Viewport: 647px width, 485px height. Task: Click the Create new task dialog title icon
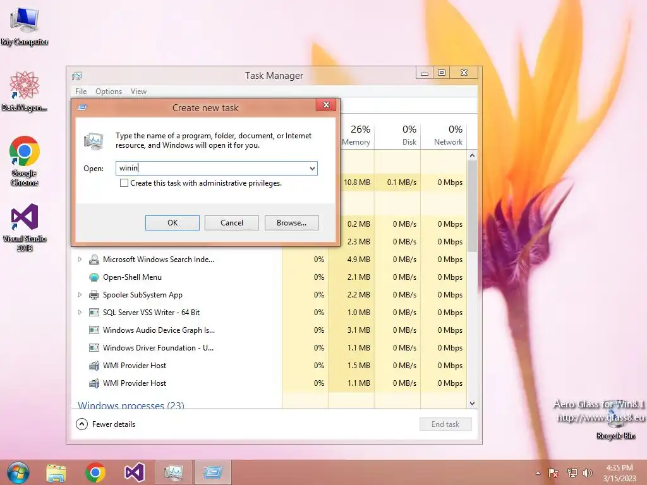[x=83, y=107]
